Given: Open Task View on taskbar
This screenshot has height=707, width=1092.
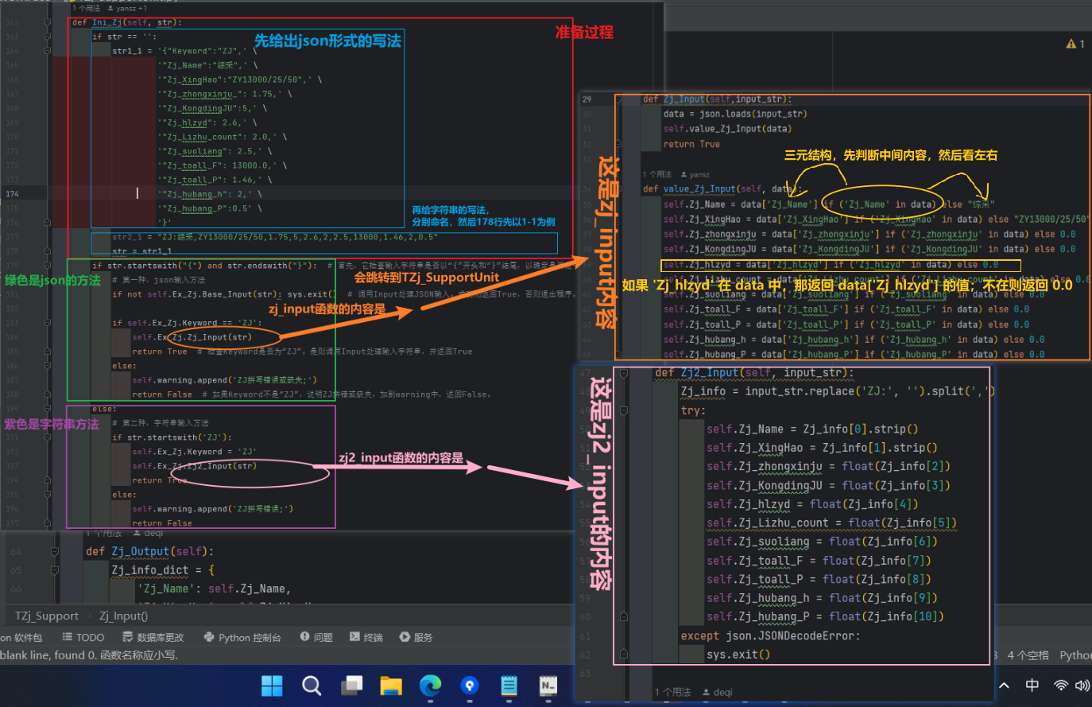Looking at the screenshot, I should [x=351, y=686].
